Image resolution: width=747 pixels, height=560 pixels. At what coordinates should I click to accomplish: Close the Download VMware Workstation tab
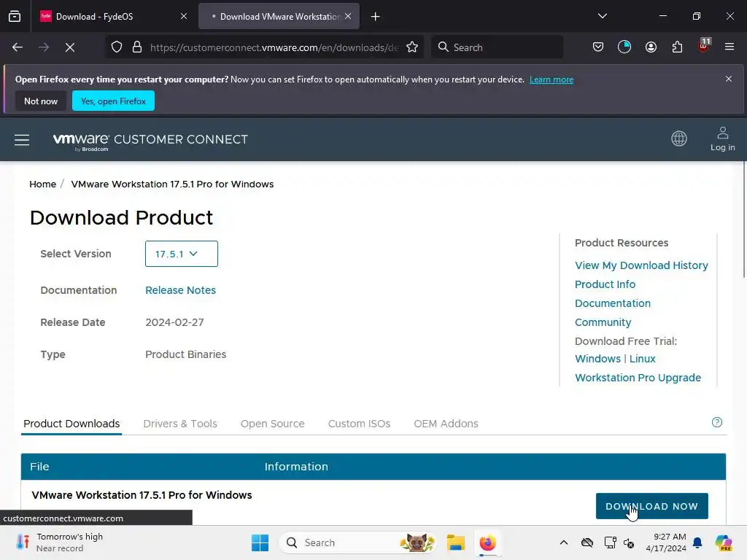348,16
